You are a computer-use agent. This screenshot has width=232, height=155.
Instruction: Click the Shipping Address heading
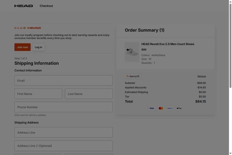[x=26, y=122]
